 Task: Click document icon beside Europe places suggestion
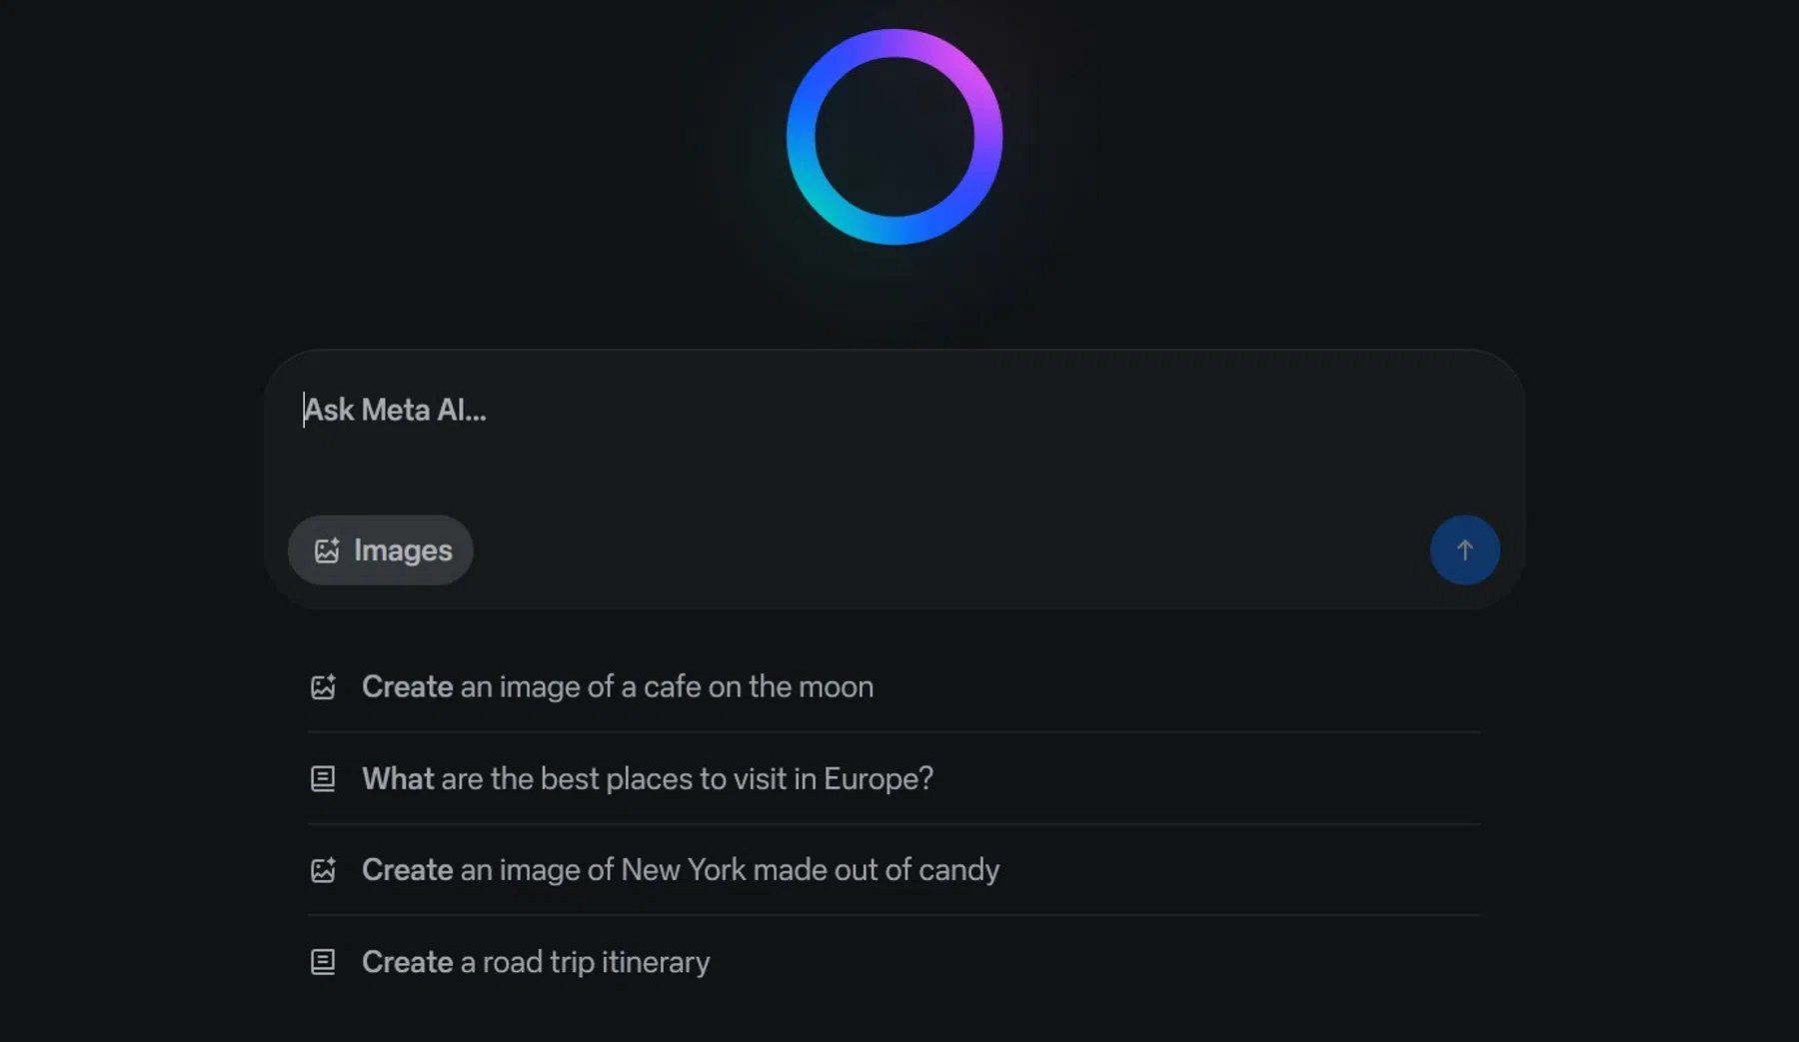click(323, 778)
